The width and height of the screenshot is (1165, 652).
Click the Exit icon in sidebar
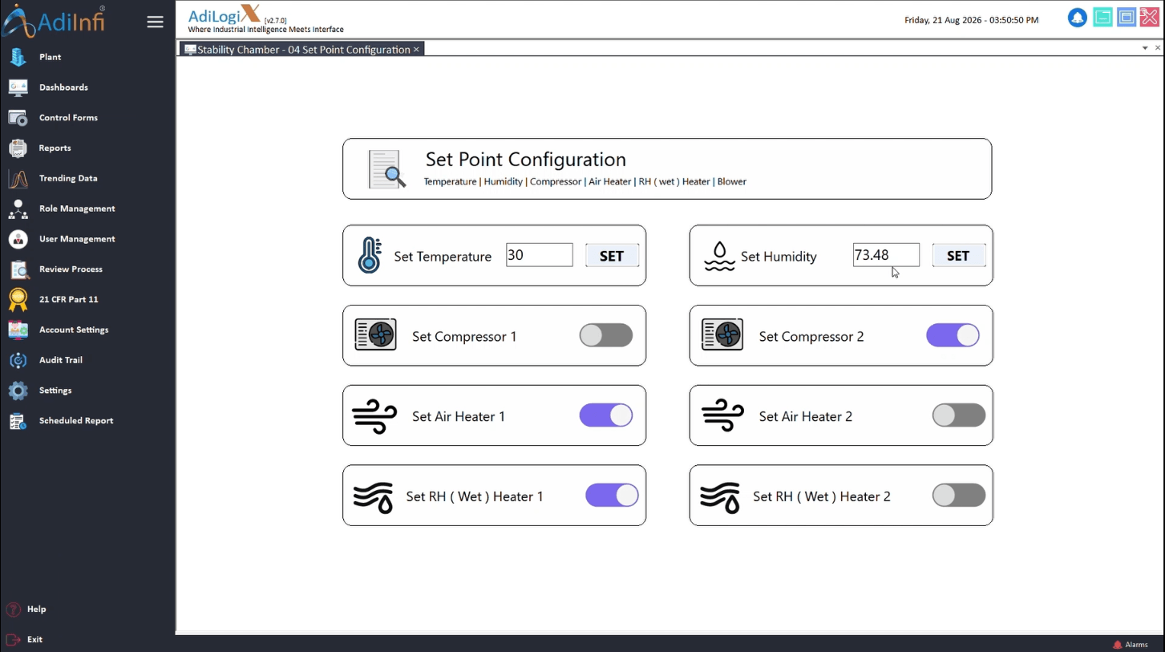pyautogui.click(x=13, y=639)
